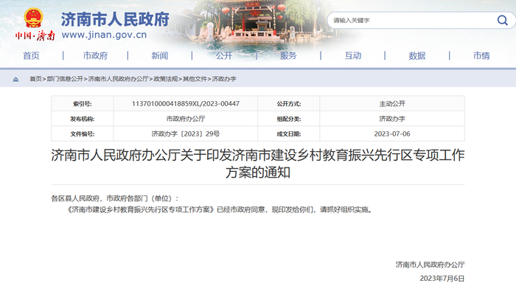Image resolution: width=516 pixels, height=292 pixels.
Task: Click the national emblem logo
Action: coord(34,18)
